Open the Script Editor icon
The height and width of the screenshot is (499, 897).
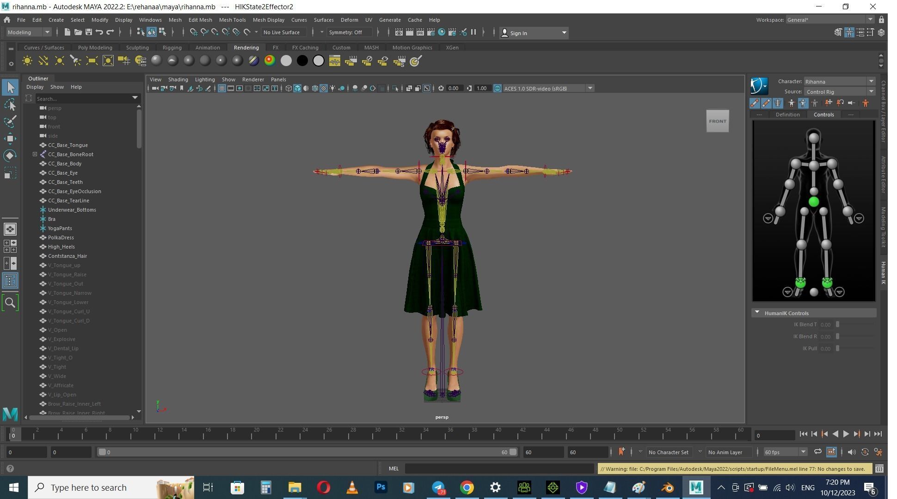coord(879,469)
